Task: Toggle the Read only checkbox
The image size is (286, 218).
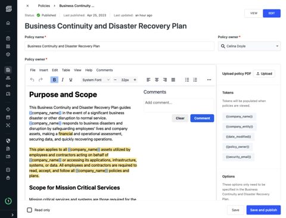Action: click(29, 210)
